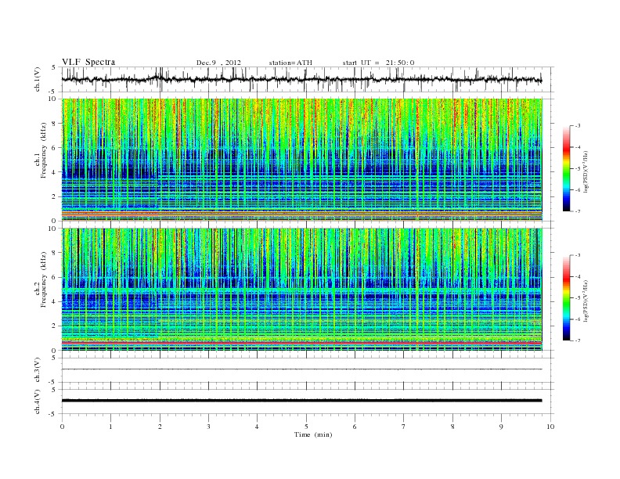Click the ch.1 waveform trace panel
The width and height of the screenshot is (620, 479).
307,79
